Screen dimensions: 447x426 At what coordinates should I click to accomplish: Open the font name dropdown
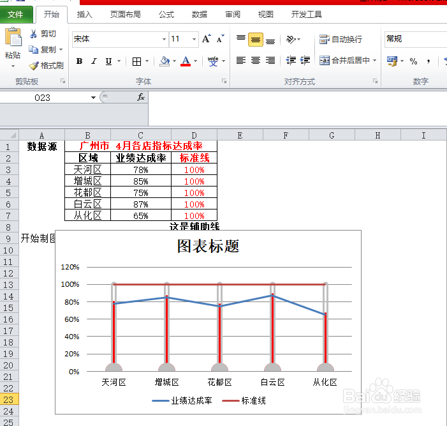(x=165, y=39)
